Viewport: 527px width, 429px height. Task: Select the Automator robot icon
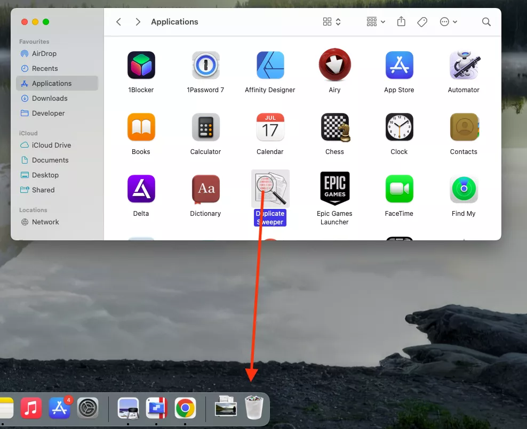click(x=464, y=66)
